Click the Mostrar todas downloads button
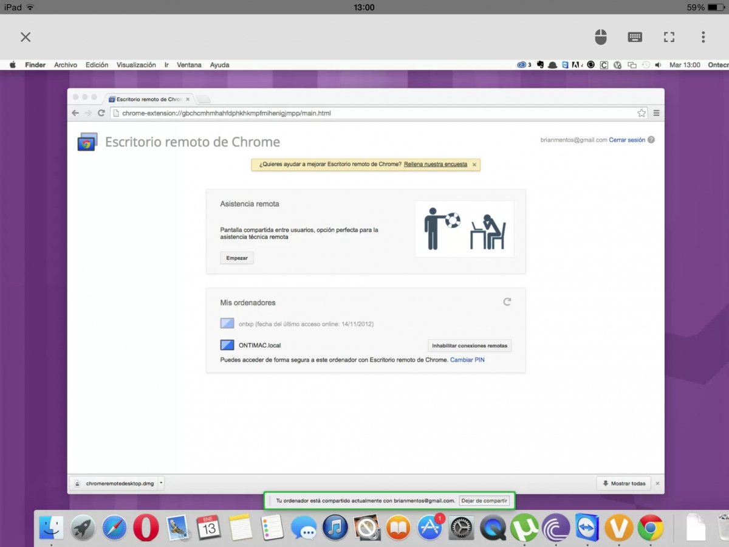This screenshot has width=729, height=547. coord(624,484)
